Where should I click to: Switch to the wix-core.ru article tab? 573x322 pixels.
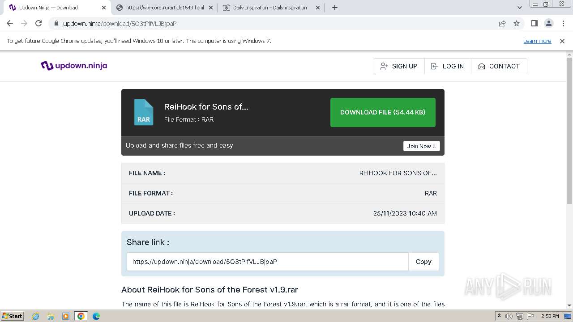coord(165,8)
